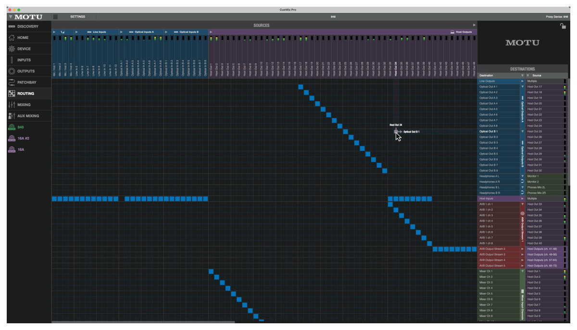
Task: Open the Device gear icon in sidebar
Action: point(12,49)
